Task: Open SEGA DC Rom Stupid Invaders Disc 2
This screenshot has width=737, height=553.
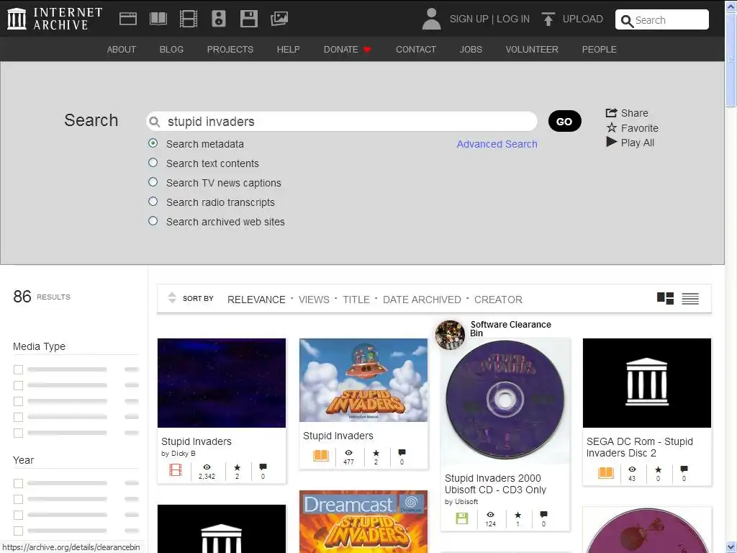Action: [x=640, y=447]
